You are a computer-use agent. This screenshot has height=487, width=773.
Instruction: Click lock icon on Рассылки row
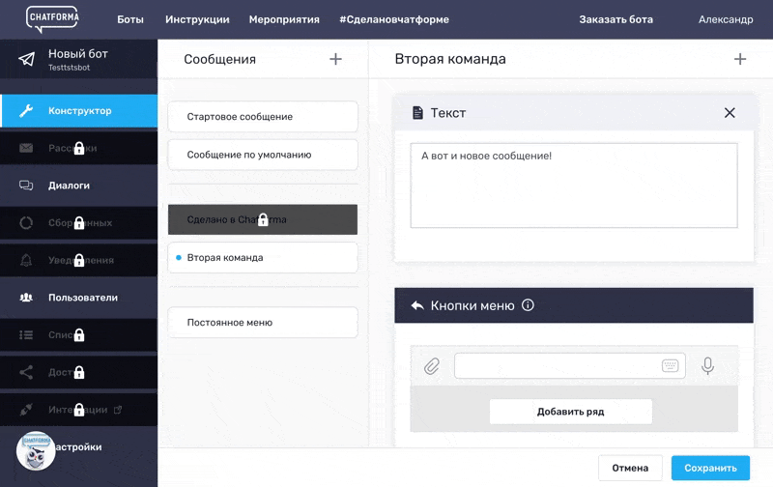click(79, 148)
